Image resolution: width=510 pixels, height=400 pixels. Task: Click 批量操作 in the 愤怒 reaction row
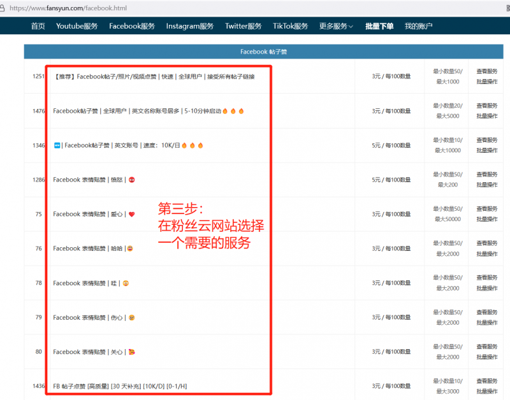[x=487, y=185]
